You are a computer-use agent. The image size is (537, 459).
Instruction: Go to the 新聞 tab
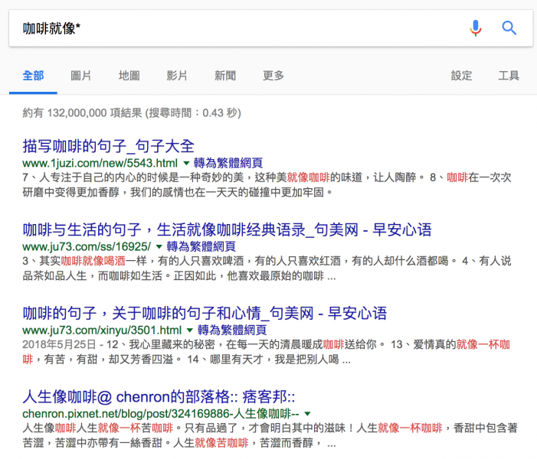coord(225,76)
